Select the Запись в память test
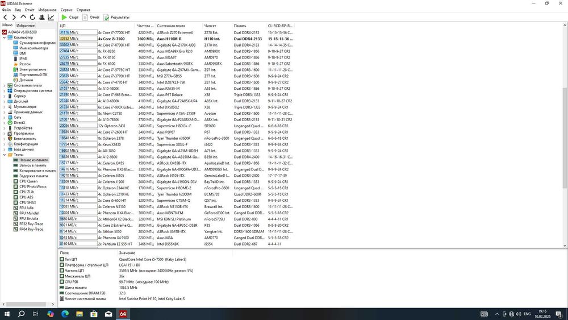This screenshot has height=320, width=568. (32, 165)
